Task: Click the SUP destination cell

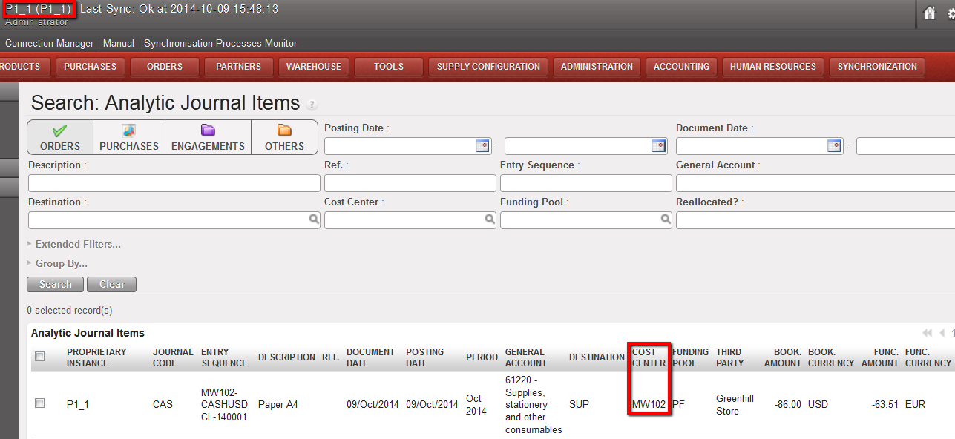Action: (x=579, y=404)
